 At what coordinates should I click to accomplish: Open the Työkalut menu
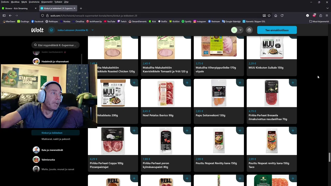point(58,2)
